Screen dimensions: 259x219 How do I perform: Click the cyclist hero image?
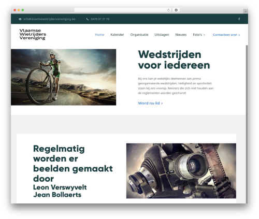(x=64, y=77)
